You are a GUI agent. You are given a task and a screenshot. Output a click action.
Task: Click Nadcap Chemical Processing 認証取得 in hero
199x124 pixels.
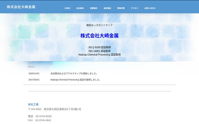[99, 55]
